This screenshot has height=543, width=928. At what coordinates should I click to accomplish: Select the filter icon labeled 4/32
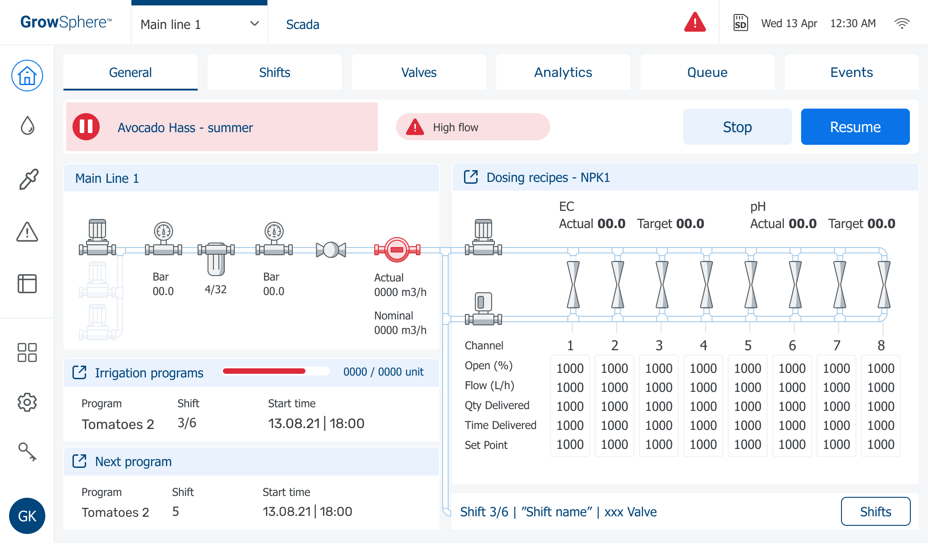coord(216,259)
